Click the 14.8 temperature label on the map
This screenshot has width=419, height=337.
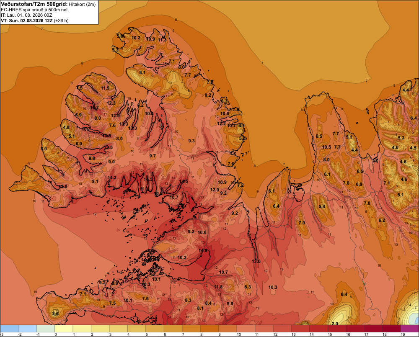coord(203,250)
